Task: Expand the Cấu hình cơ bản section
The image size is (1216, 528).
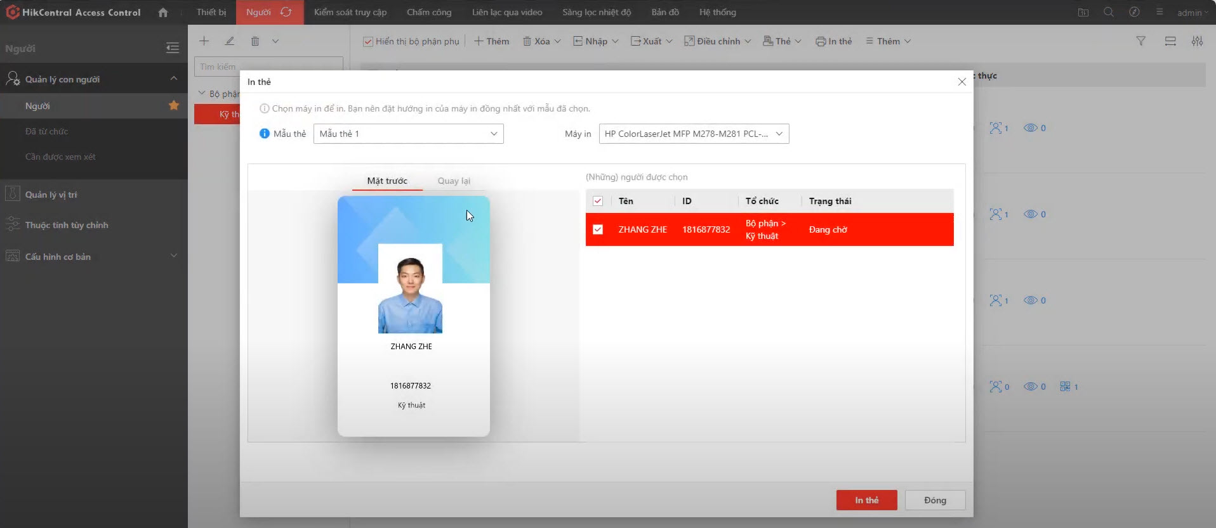Action: (173, 256)
